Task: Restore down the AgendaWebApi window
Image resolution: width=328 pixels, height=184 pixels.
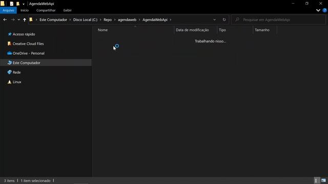Action: click(x=307, y=4)
